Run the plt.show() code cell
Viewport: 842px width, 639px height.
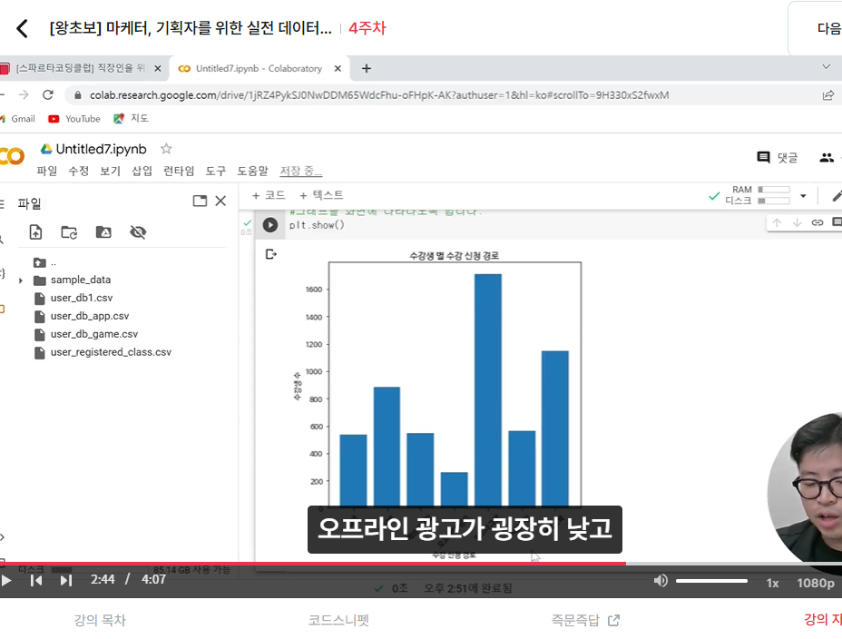point(270,225)
